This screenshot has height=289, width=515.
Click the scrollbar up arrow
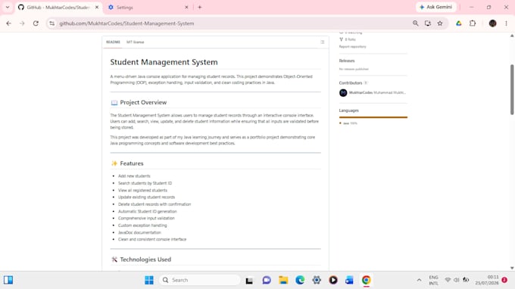coord(512,36)
